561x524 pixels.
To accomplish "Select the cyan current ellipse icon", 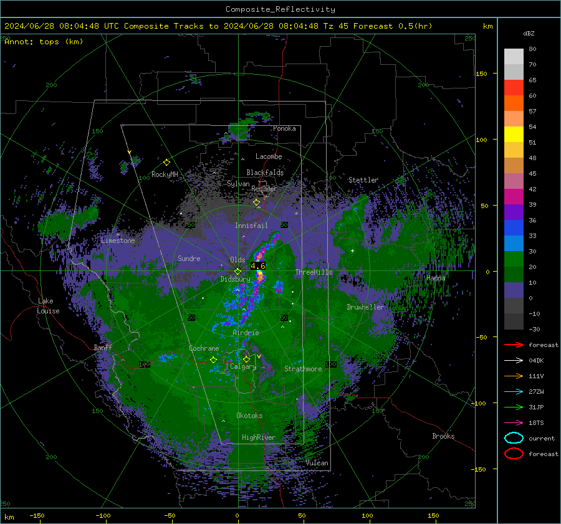I will 514,438.
